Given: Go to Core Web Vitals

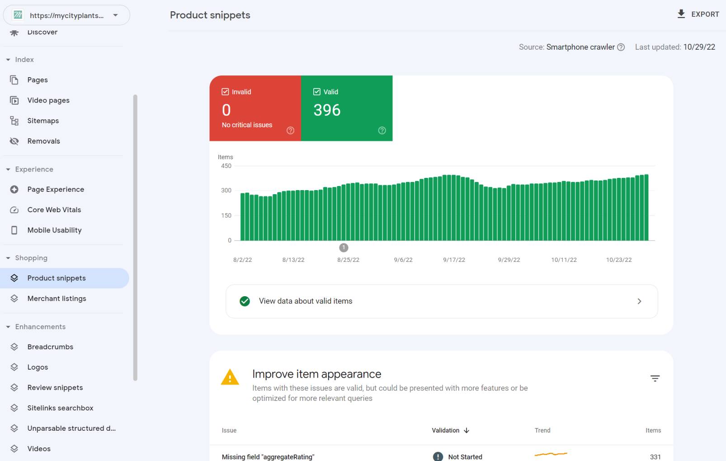Looking at the screenshot, I should click(x=54, y=210).
